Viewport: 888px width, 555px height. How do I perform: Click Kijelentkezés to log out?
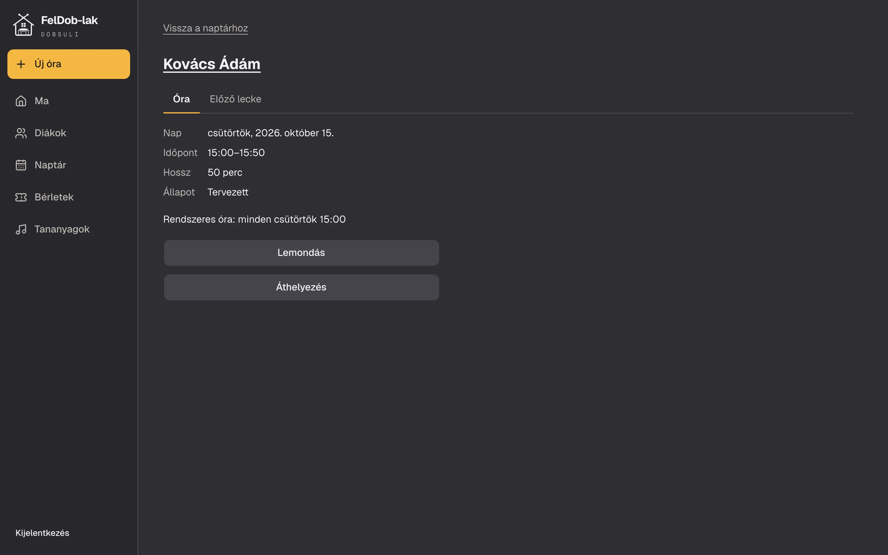click(x=42, y=533)
